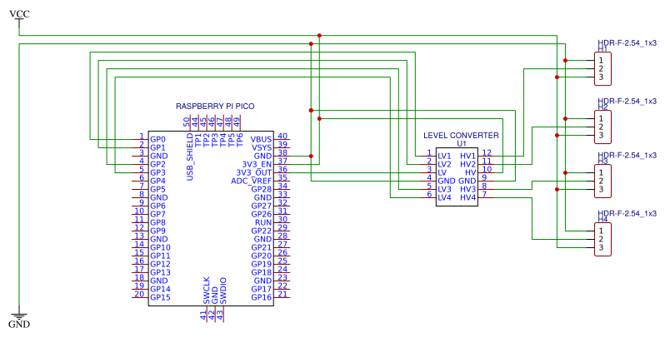Click the 3V3_OUT pin label
Image resolution: width=665 pixels, height=338 pixels.
coord(254,173)
